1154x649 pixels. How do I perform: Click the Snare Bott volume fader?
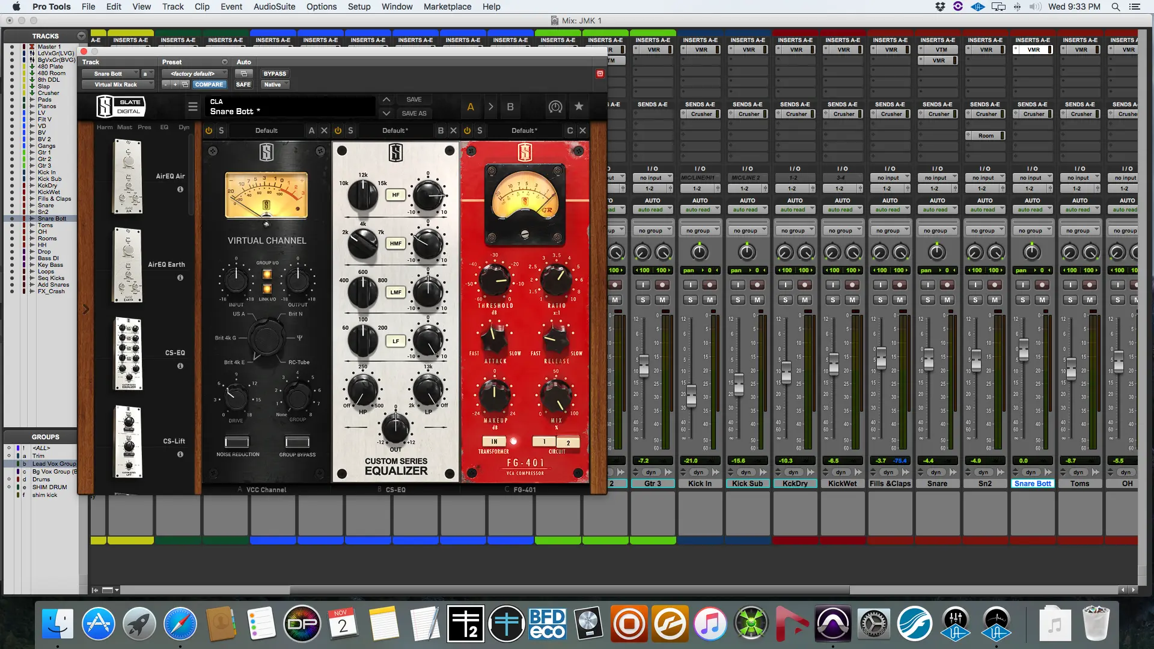[1023, 349]
